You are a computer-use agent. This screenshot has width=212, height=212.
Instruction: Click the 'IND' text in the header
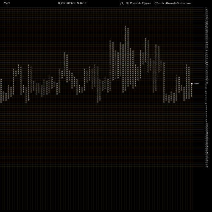6,3
